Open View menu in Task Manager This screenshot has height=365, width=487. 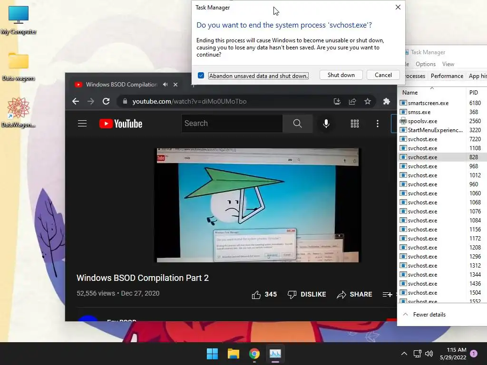(448, 64)
